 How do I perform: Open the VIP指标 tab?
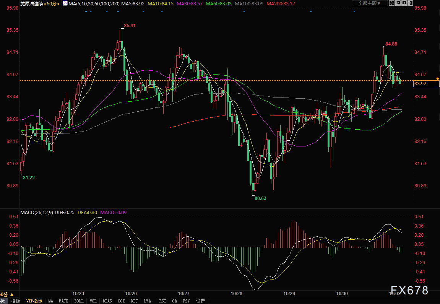click(34, 301)
